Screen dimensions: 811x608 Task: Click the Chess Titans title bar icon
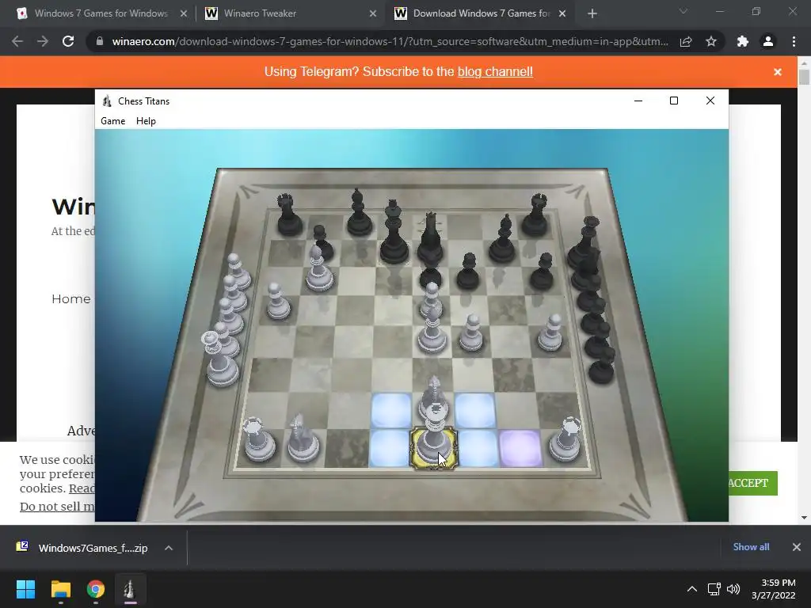click(x=107, y=101)
